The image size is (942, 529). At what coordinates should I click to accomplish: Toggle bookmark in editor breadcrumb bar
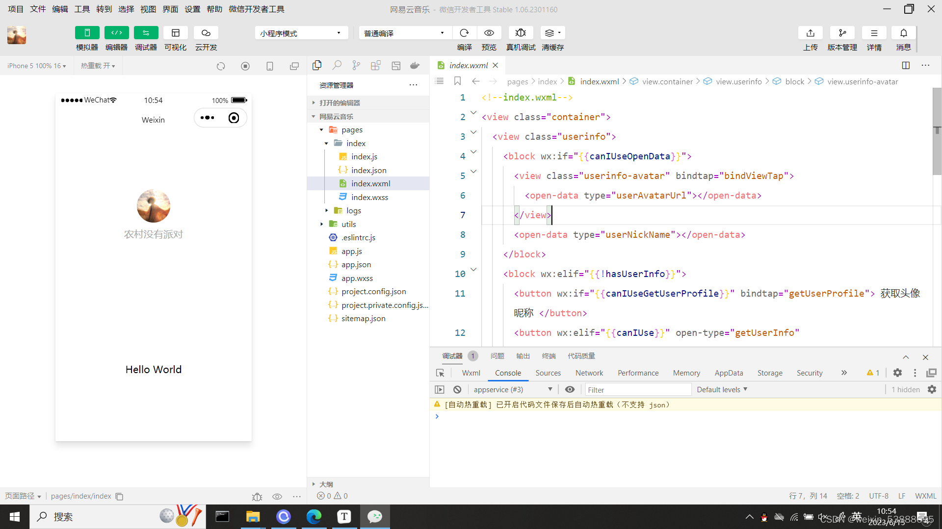457,81
